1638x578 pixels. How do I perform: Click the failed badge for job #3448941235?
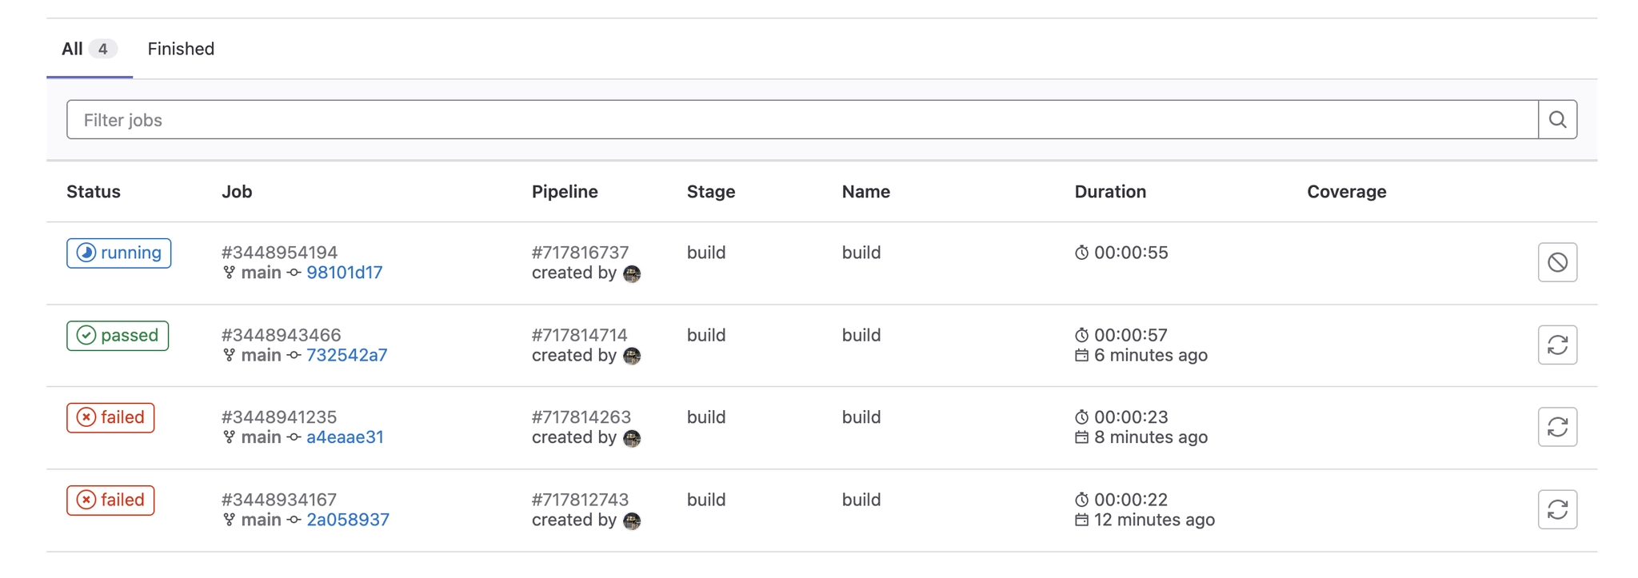(x=110, y=417)
